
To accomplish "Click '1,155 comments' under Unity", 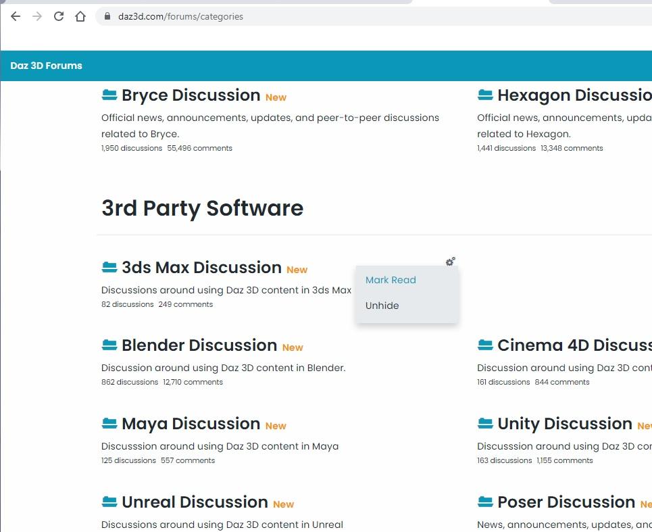I will (565, 460).
